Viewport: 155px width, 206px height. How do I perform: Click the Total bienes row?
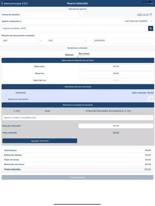coord(77,150)
